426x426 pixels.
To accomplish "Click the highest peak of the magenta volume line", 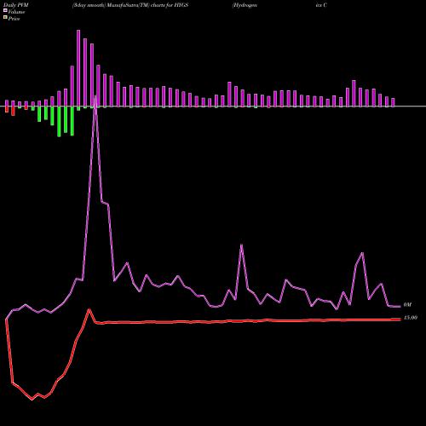I will click(x=95, y=97).
